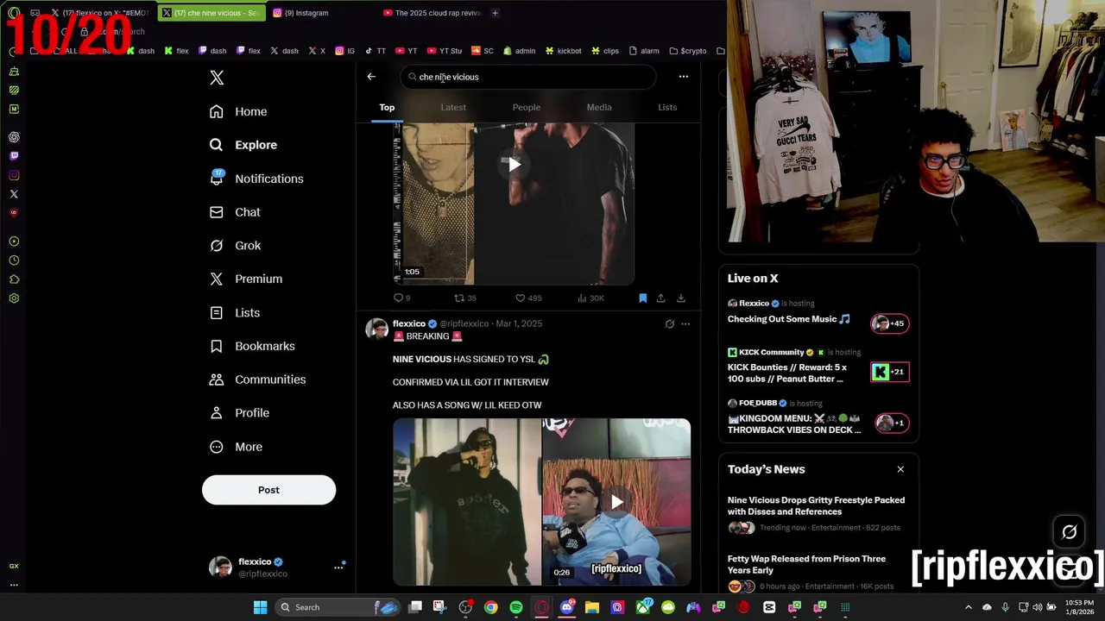Open the YT Stu bookmark
The height and width of the screenshot is (621, 1105).
click(445, 51)
